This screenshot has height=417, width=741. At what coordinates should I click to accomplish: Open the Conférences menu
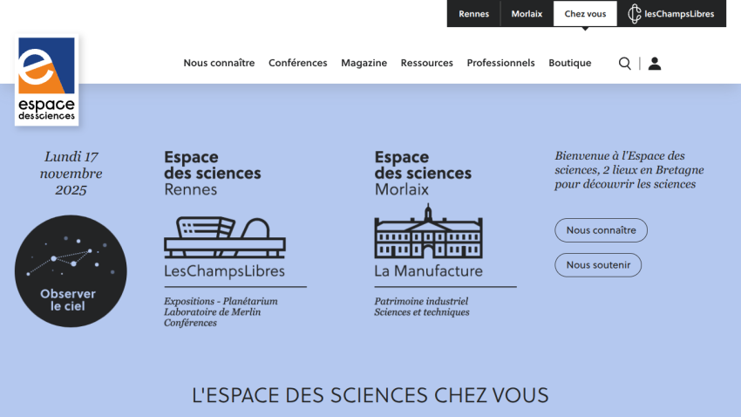coord(298,63)
